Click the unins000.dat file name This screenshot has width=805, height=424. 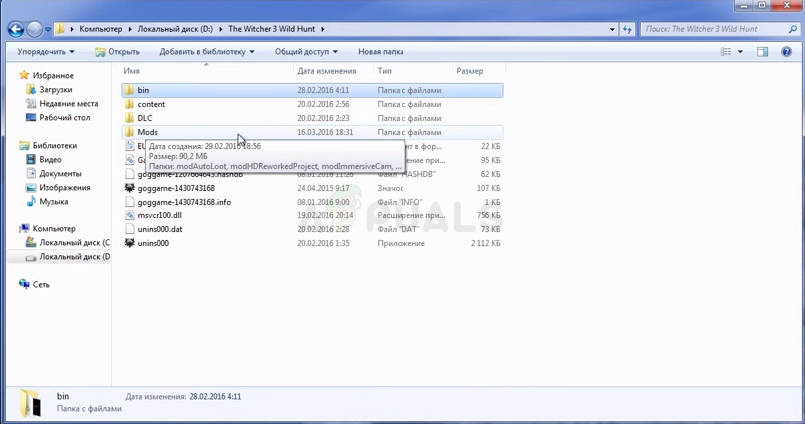[160, 229]
